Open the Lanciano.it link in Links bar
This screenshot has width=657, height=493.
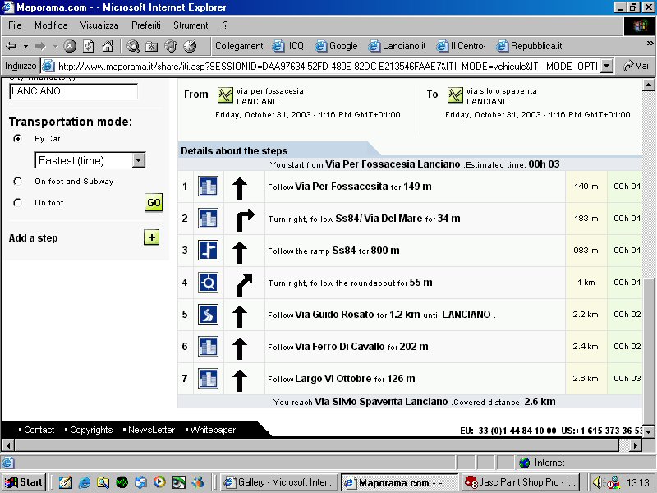click(x=397, y=46)
